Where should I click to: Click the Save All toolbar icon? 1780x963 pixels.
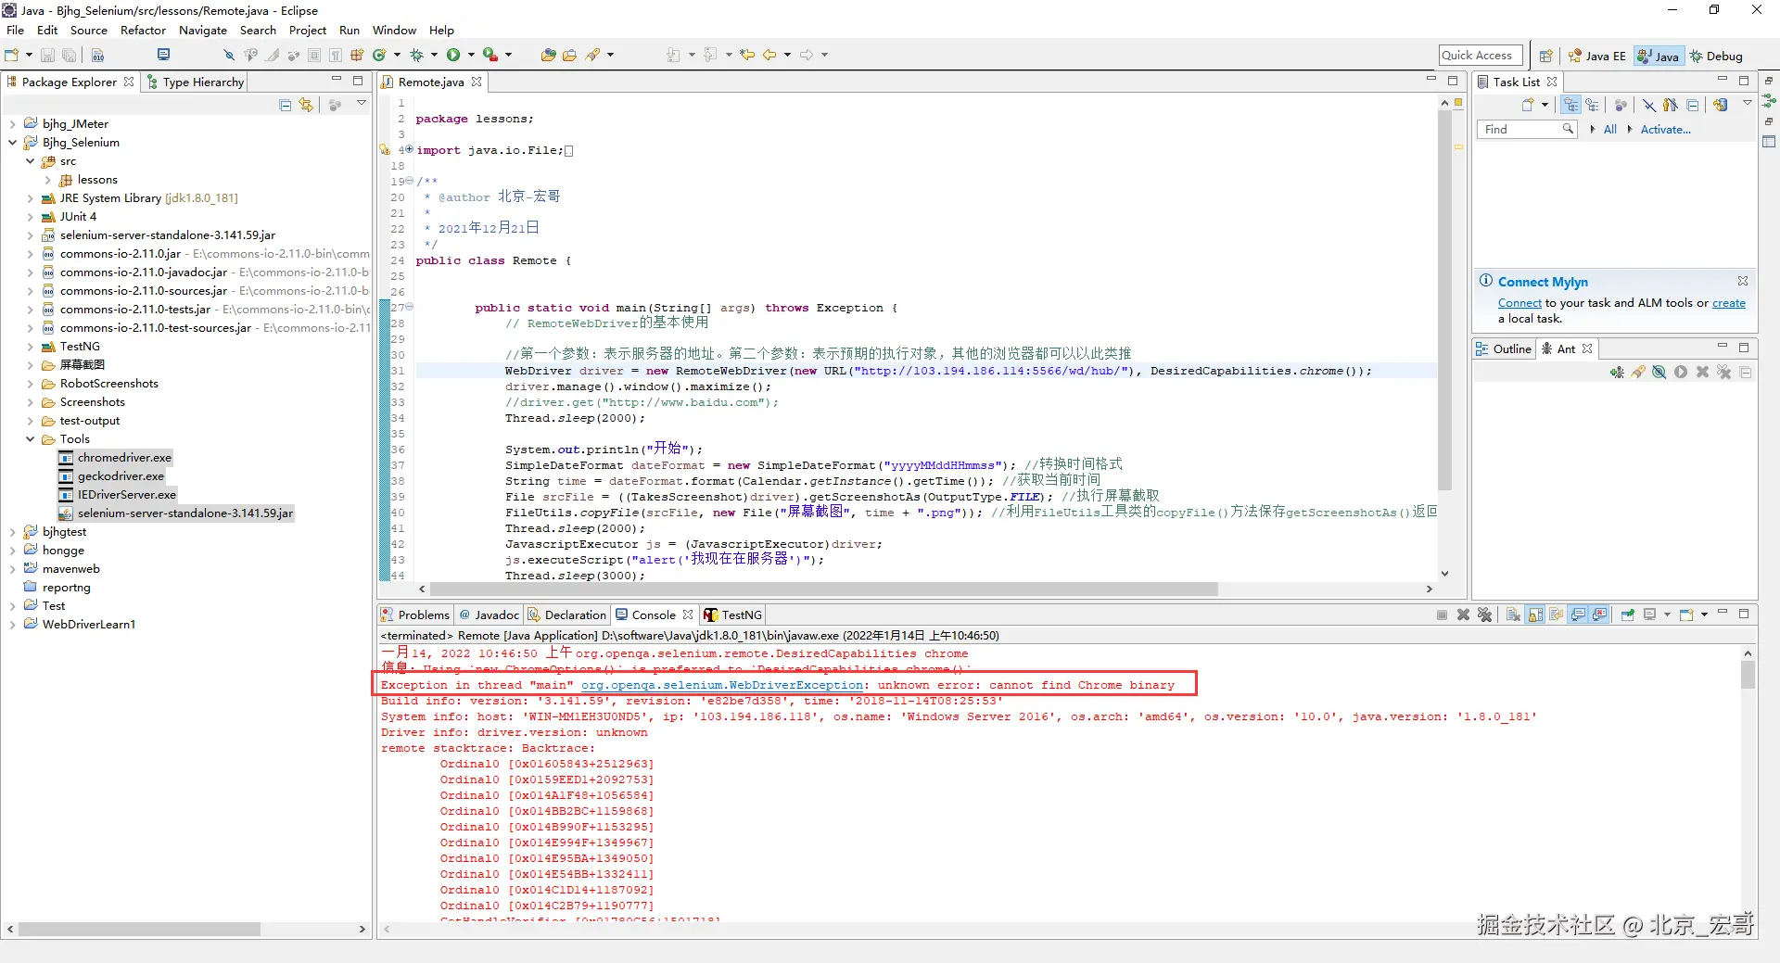(69, 56)
